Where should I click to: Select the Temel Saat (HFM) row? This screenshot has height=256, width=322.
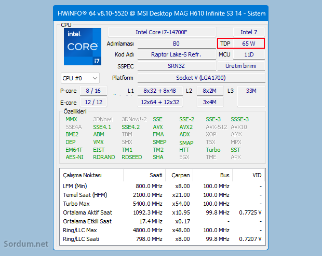click(x=162, y=195)
